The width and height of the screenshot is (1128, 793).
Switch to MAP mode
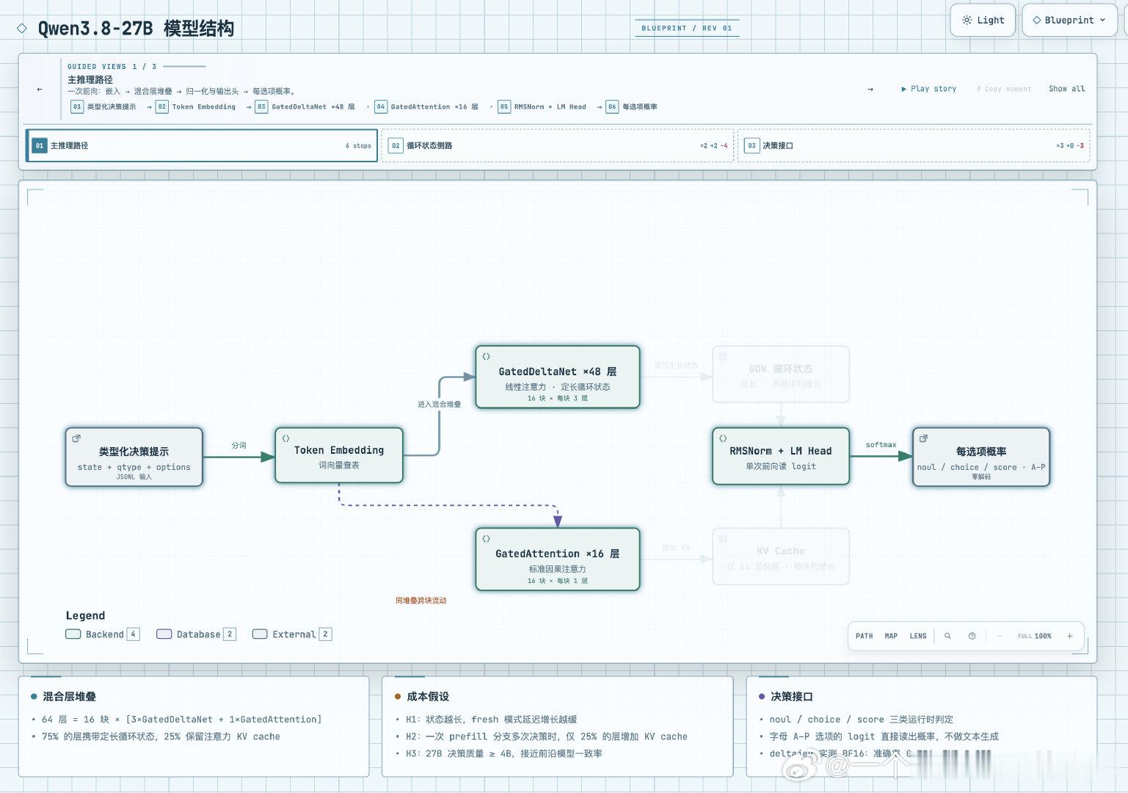891,636
